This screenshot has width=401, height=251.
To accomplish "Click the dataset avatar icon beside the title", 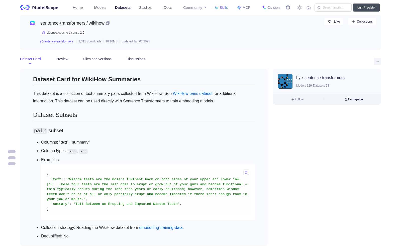I will pos(32,23).
